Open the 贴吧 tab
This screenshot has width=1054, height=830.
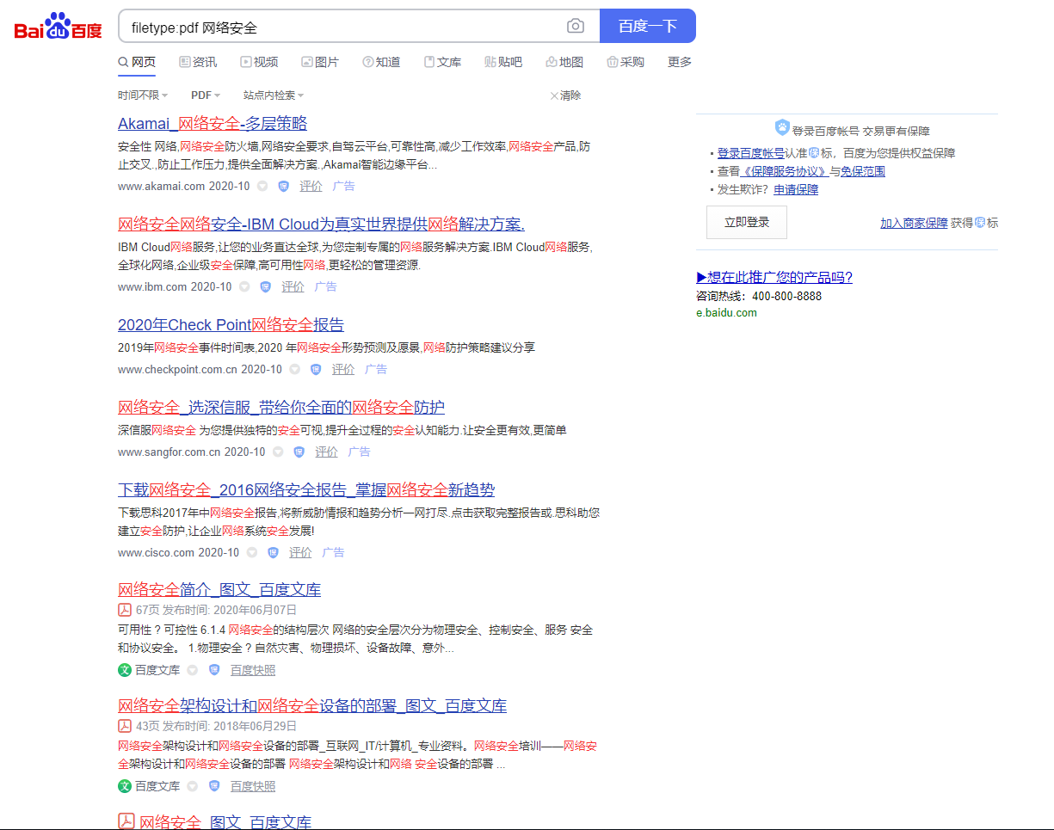[503, 62]
